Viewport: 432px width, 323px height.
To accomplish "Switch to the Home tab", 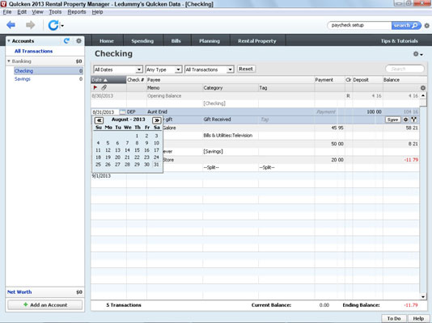I will 107,41.
